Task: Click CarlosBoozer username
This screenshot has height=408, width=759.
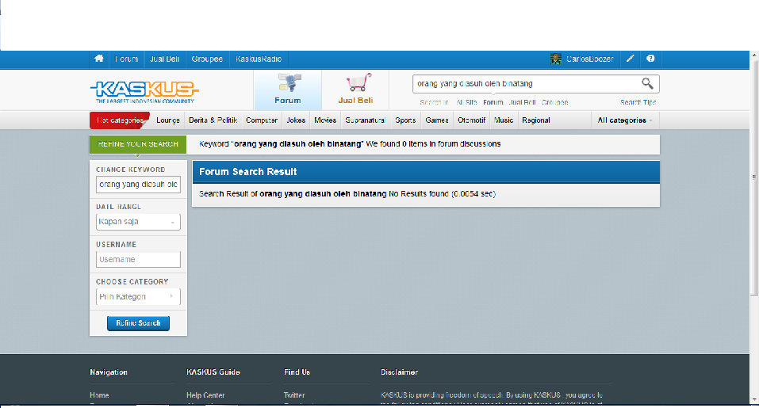Action: coord(589,59)
